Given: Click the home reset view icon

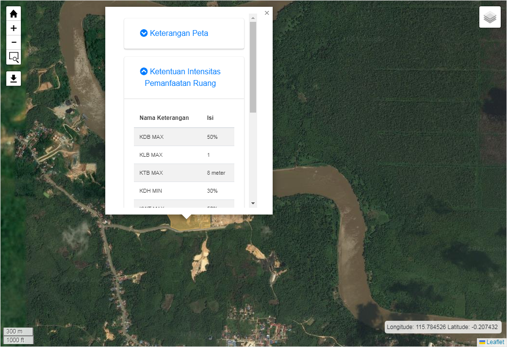Looking at the screenshot, I should coord(14,14).
